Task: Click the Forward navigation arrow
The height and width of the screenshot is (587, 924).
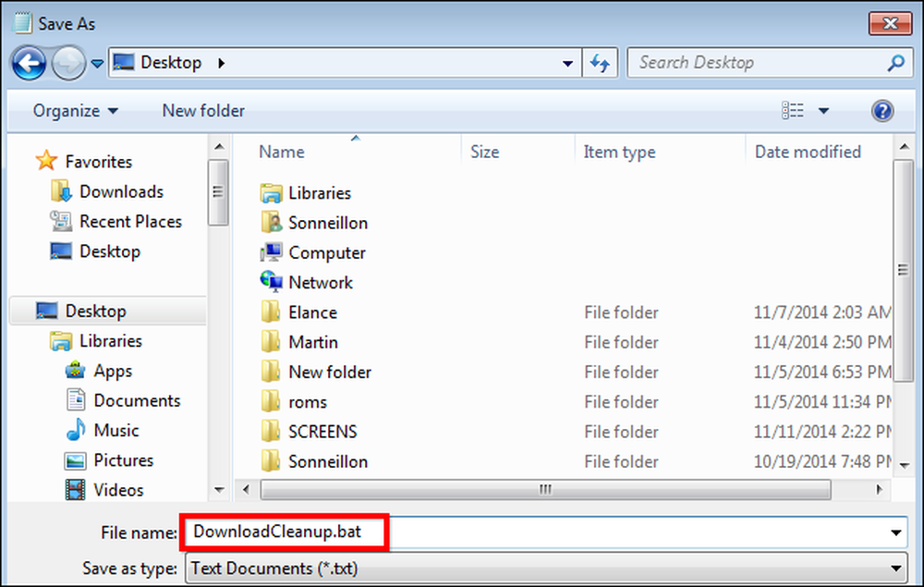Action: pyautogui.click(x=68, y=63)
